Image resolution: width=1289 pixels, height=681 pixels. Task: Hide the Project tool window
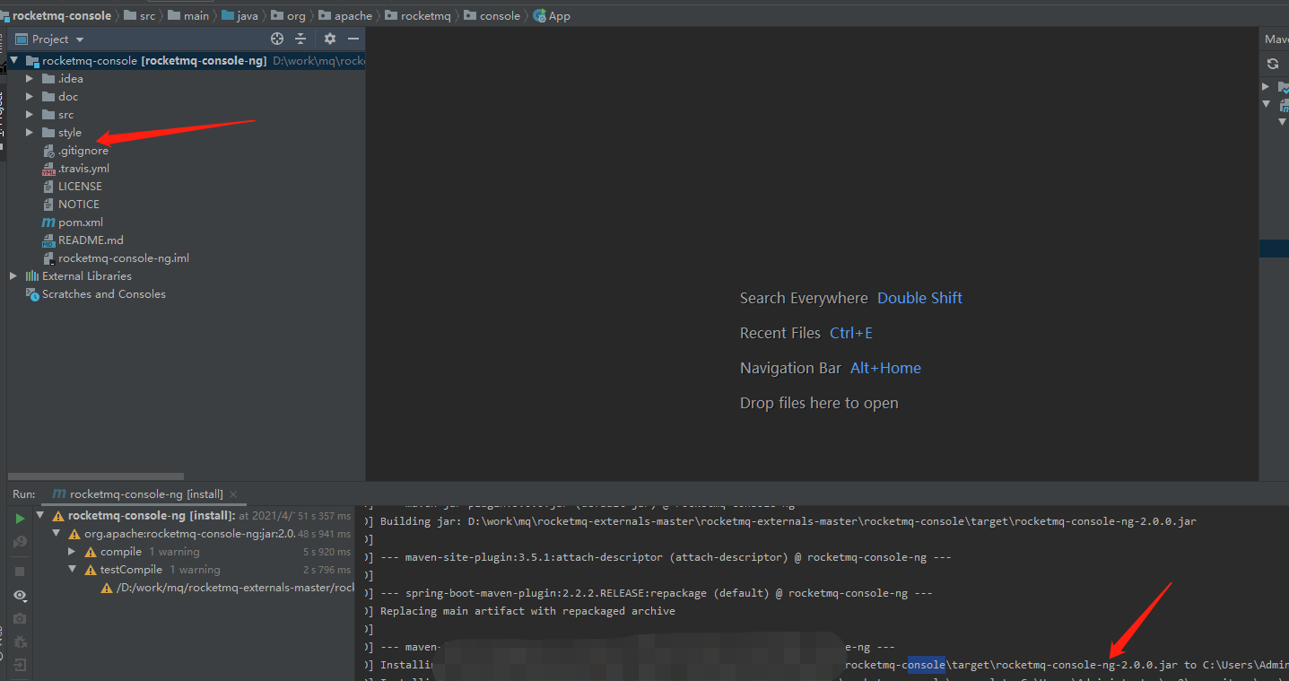[353, 39]
